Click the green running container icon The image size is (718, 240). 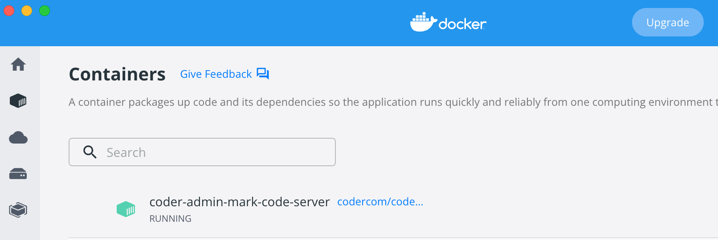click(x=126, y=209)
